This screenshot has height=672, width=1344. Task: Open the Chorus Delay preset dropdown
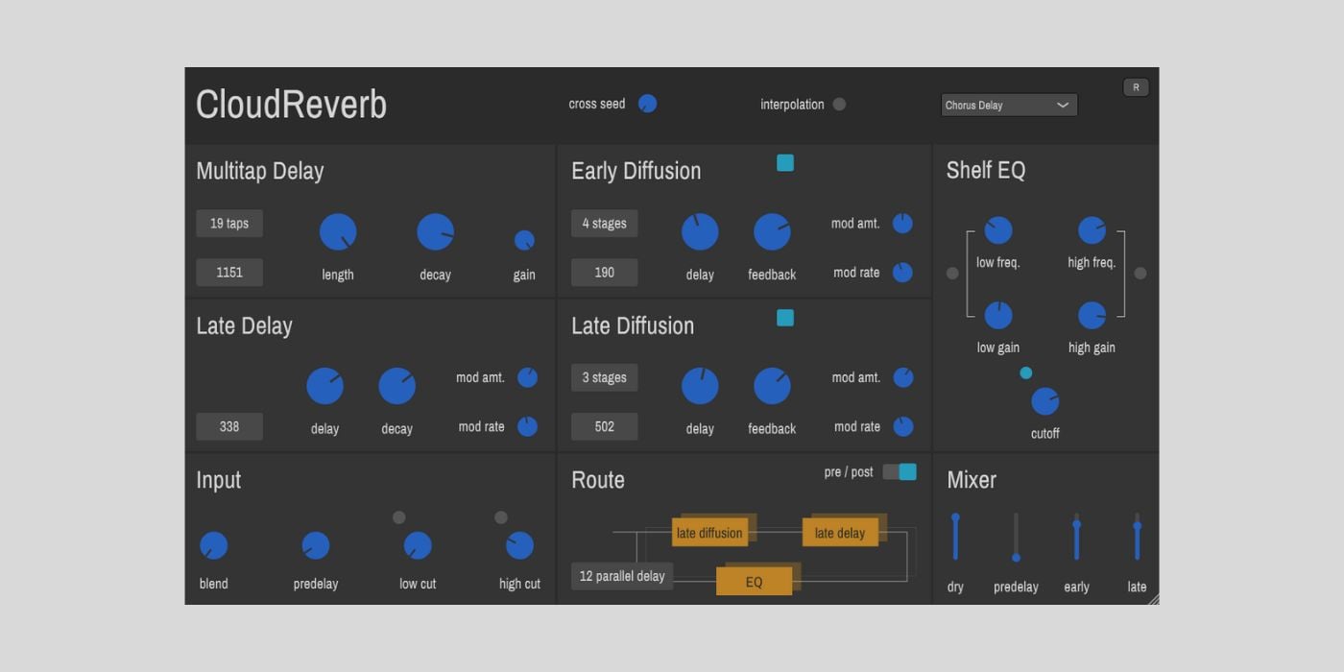click(x=1008, y=105)
